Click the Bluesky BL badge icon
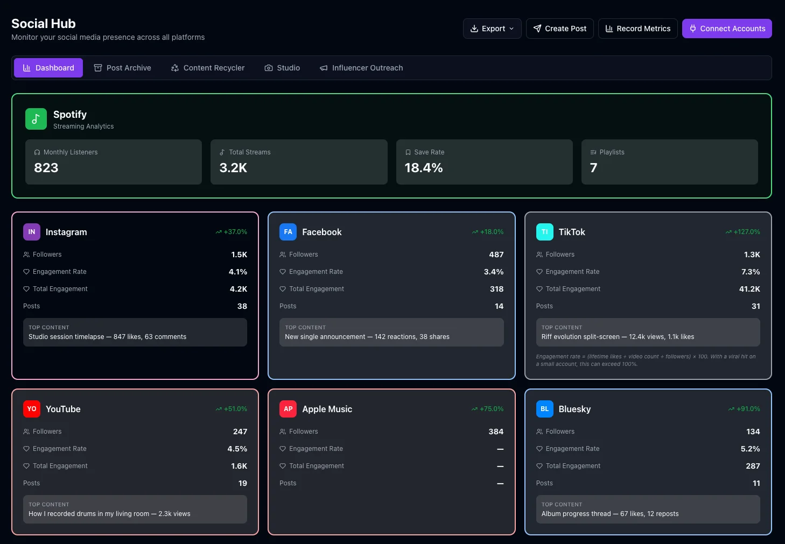 click(545, 409)
